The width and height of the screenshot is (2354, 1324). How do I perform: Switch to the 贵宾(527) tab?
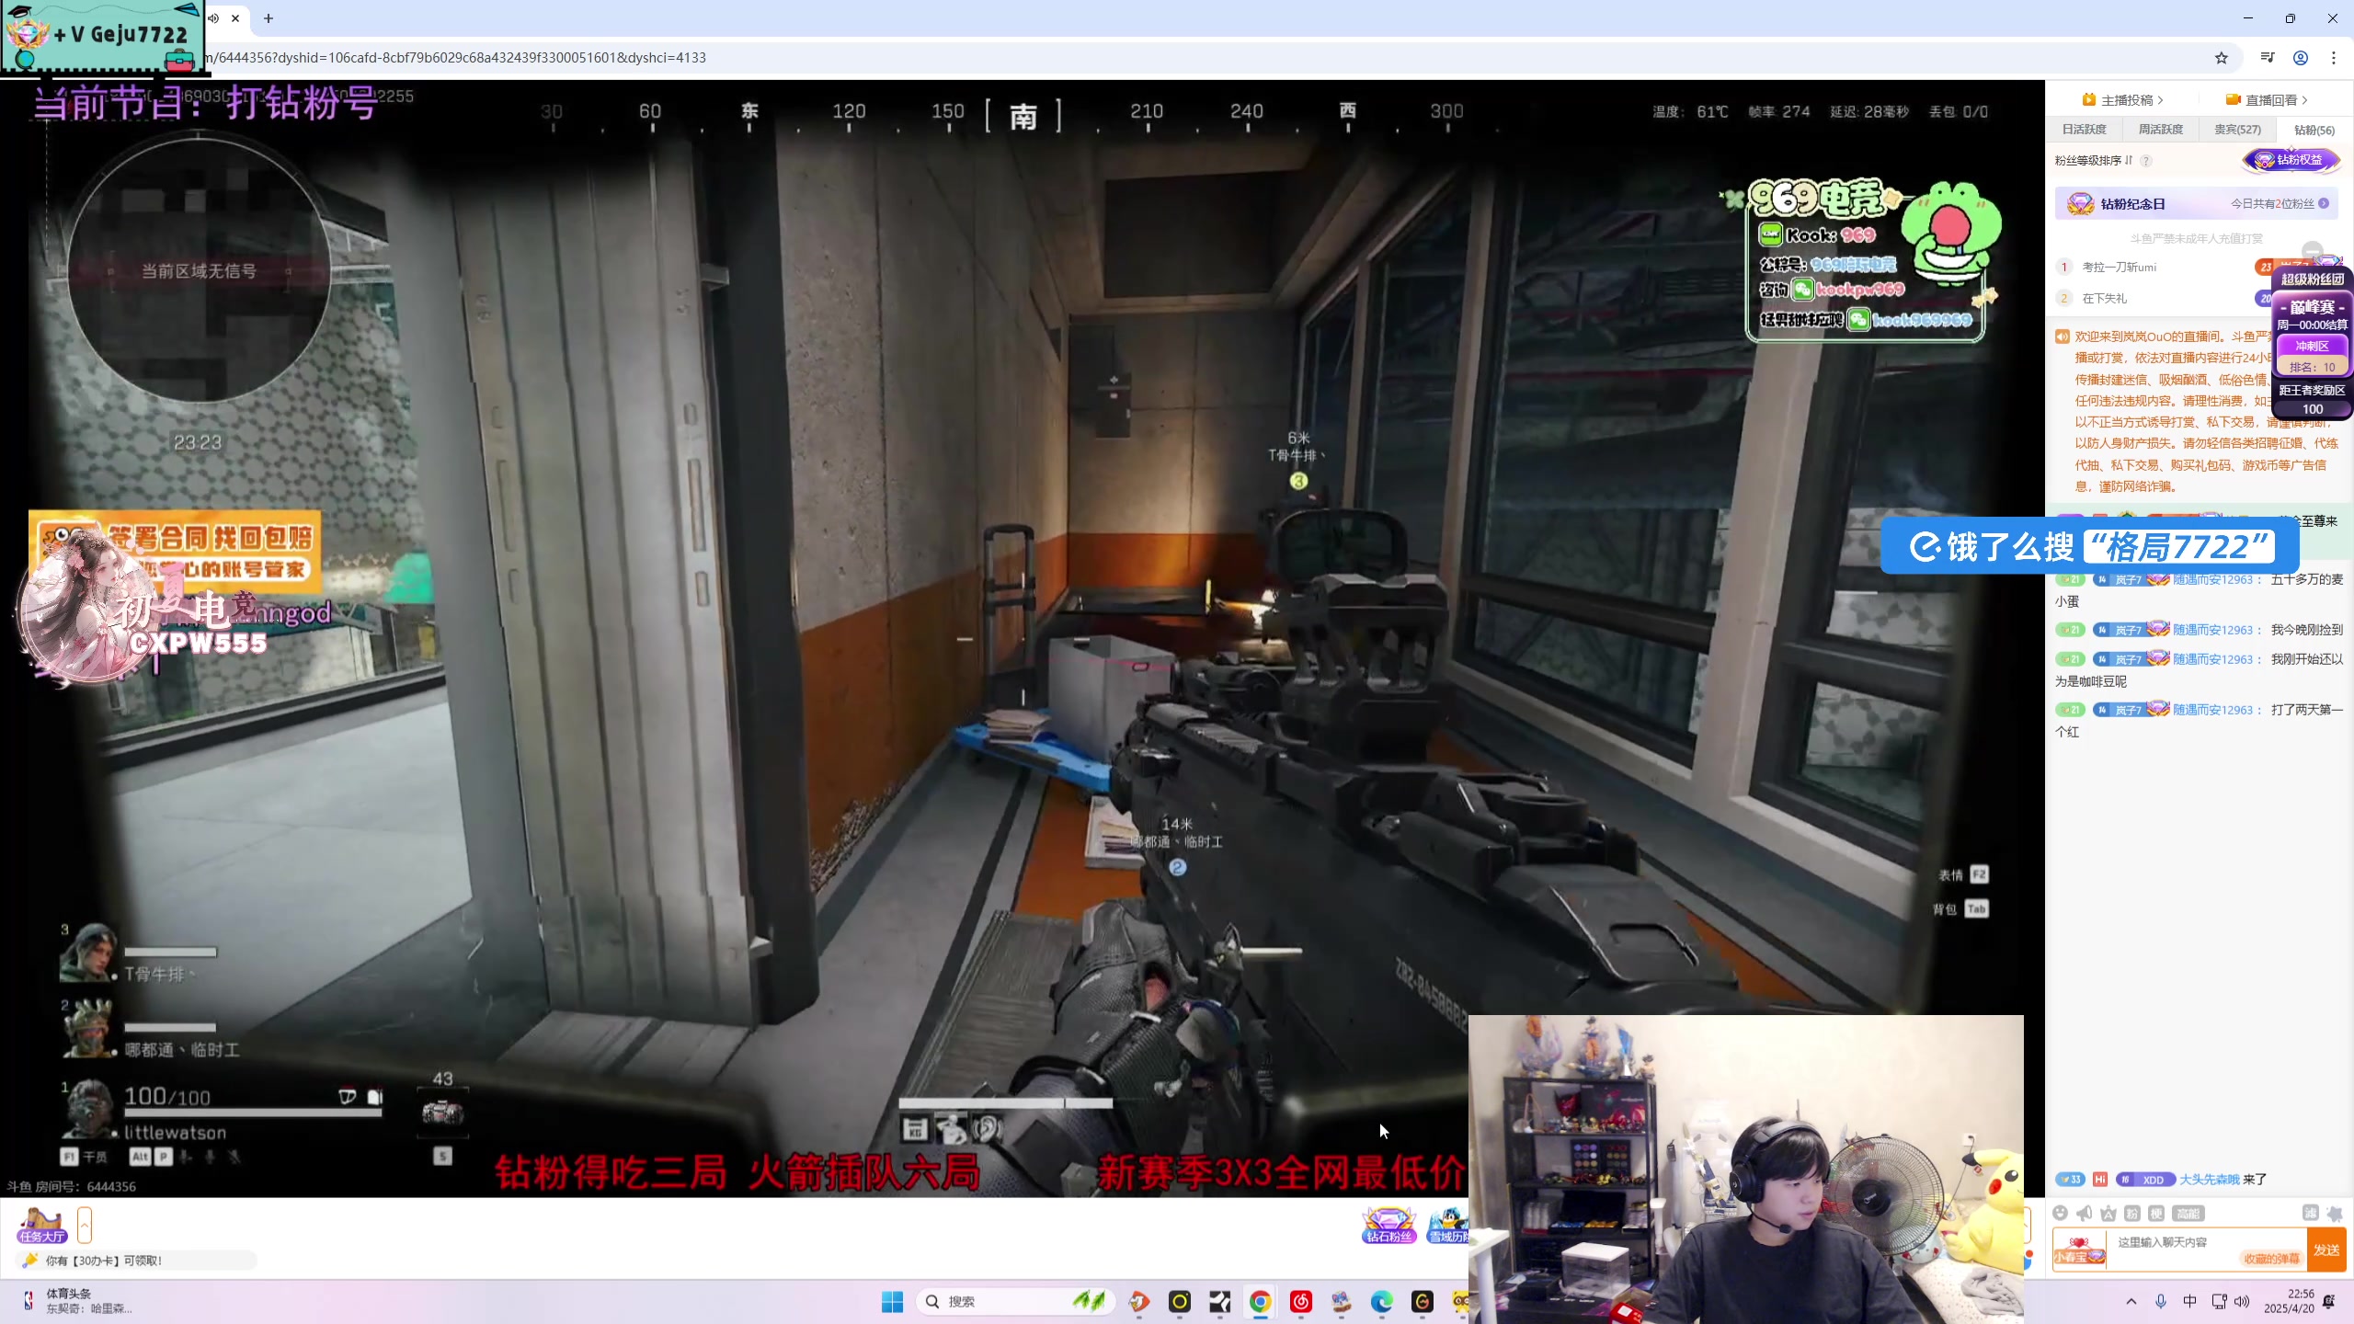(2237, 130)
